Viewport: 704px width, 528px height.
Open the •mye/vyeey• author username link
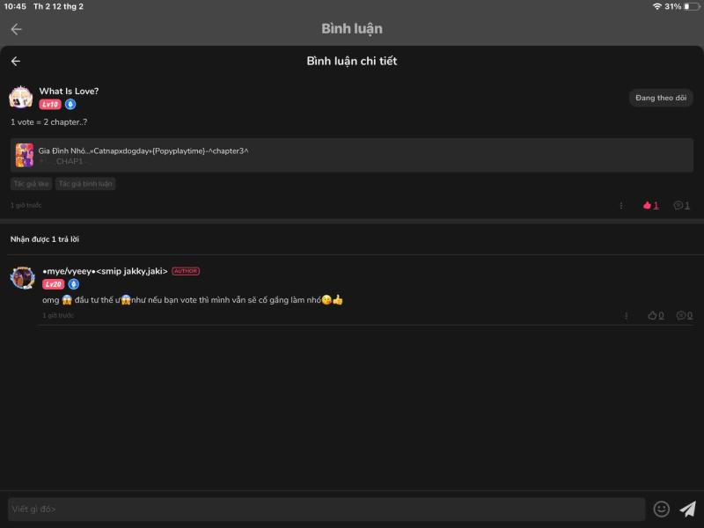tap(105, 271)
